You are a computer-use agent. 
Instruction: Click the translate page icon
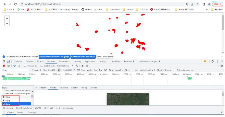point(187,4)
